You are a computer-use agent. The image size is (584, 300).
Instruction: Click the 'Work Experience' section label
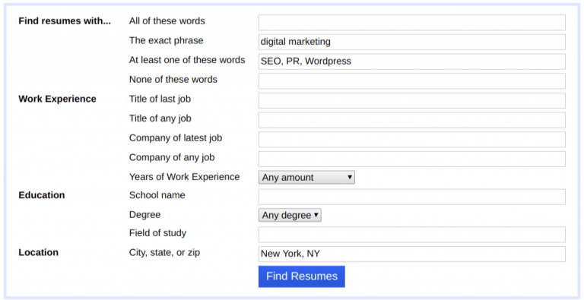point(57,99)
